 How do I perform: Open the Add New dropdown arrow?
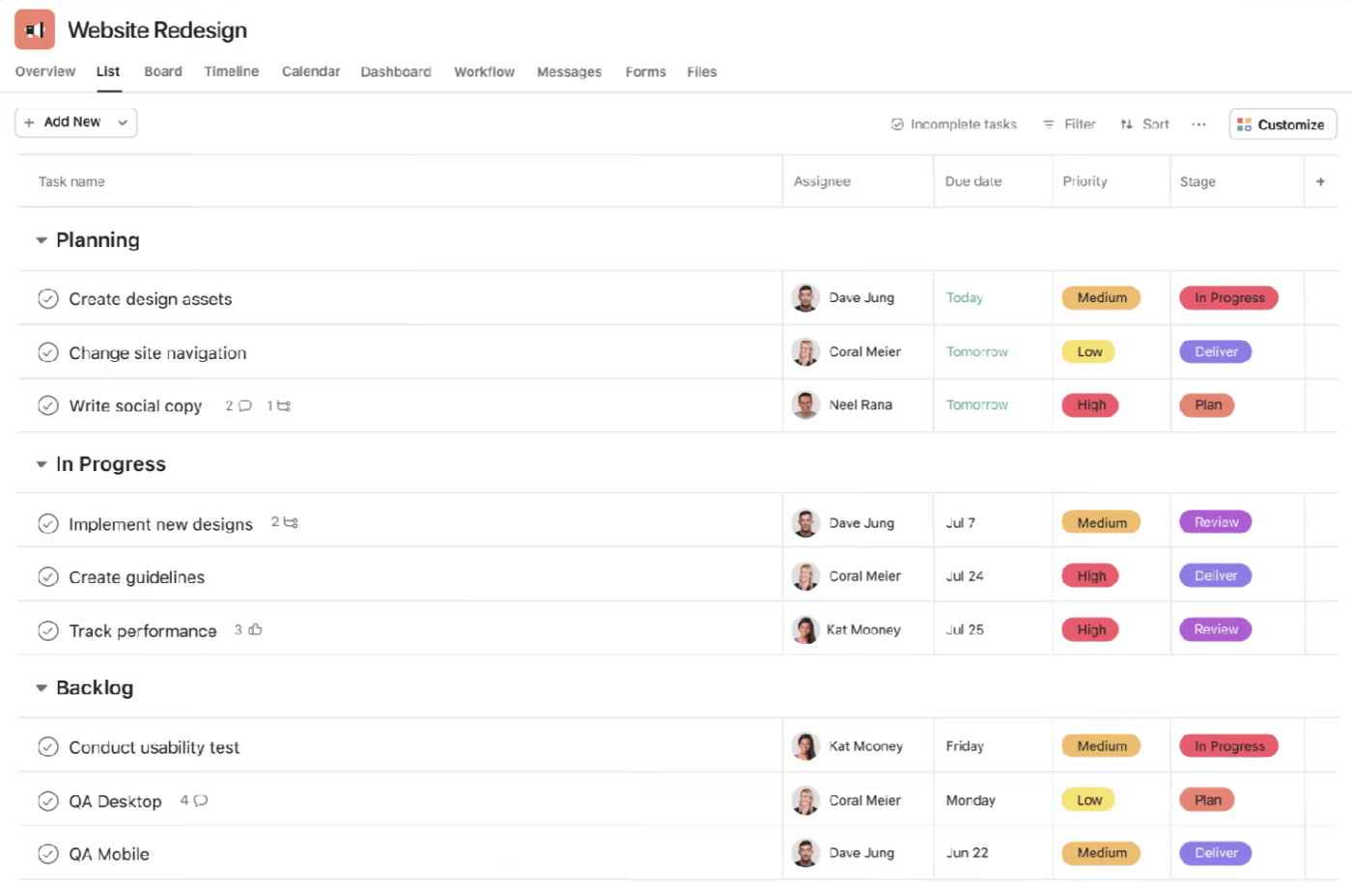(123, 123)
